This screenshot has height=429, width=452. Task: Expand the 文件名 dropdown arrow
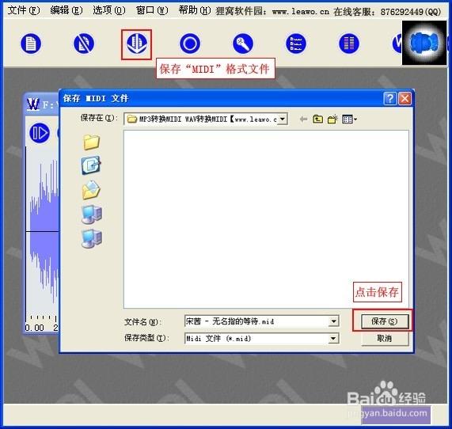click(x=333, y=321)
